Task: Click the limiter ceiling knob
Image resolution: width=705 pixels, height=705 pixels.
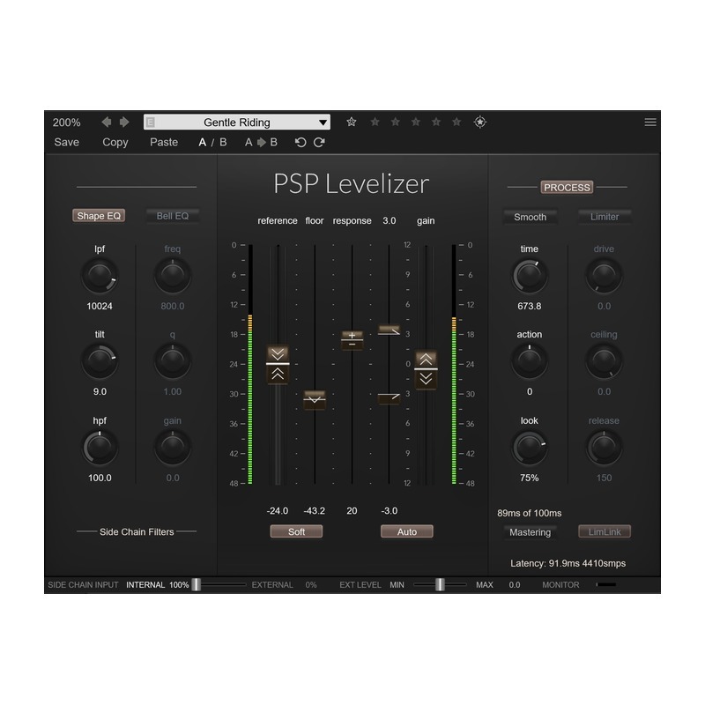Action: [604, 361]
